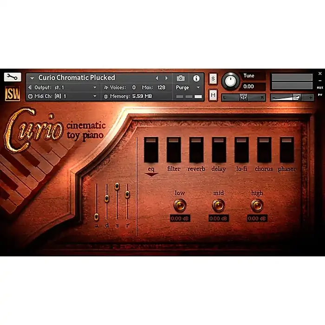Minimize the instrument header view

(320, 80)
